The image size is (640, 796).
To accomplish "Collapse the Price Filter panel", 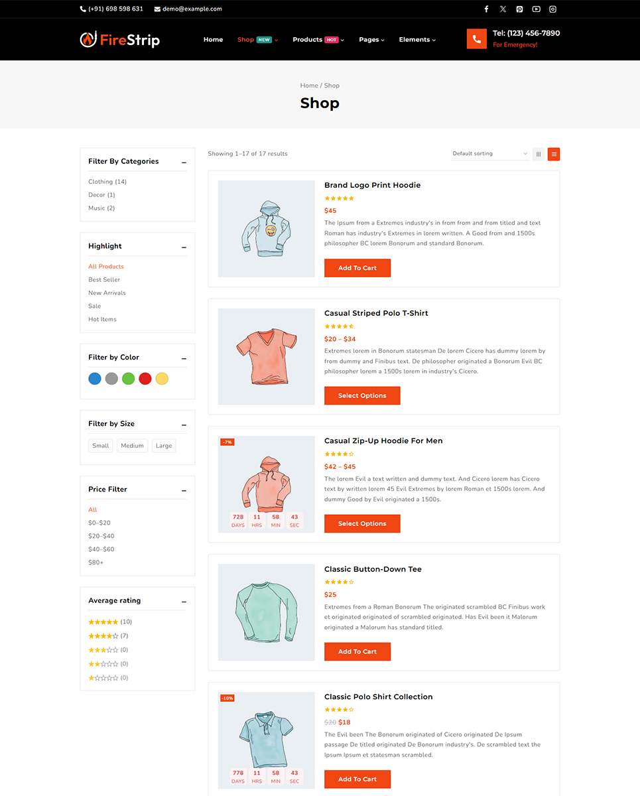I will click(x=184, y=490).
